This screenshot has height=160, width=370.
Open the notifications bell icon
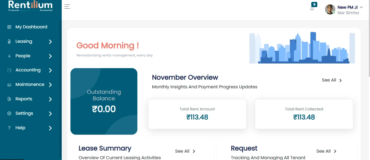(312, 8)
